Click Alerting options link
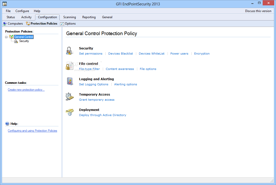Viewport: 276px width, 185px height. tap(125, 84)
